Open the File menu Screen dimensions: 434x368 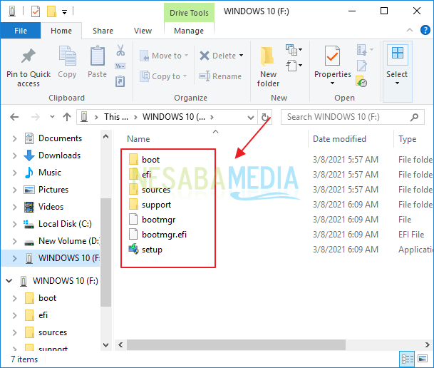pos(21,31)
